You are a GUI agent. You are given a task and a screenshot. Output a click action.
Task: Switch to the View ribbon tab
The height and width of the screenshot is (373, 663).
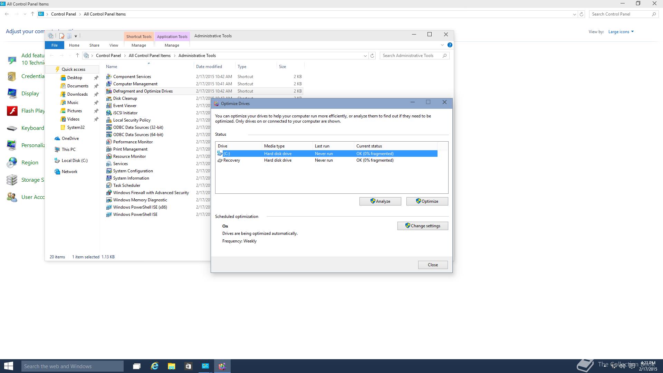click(114, 45)
